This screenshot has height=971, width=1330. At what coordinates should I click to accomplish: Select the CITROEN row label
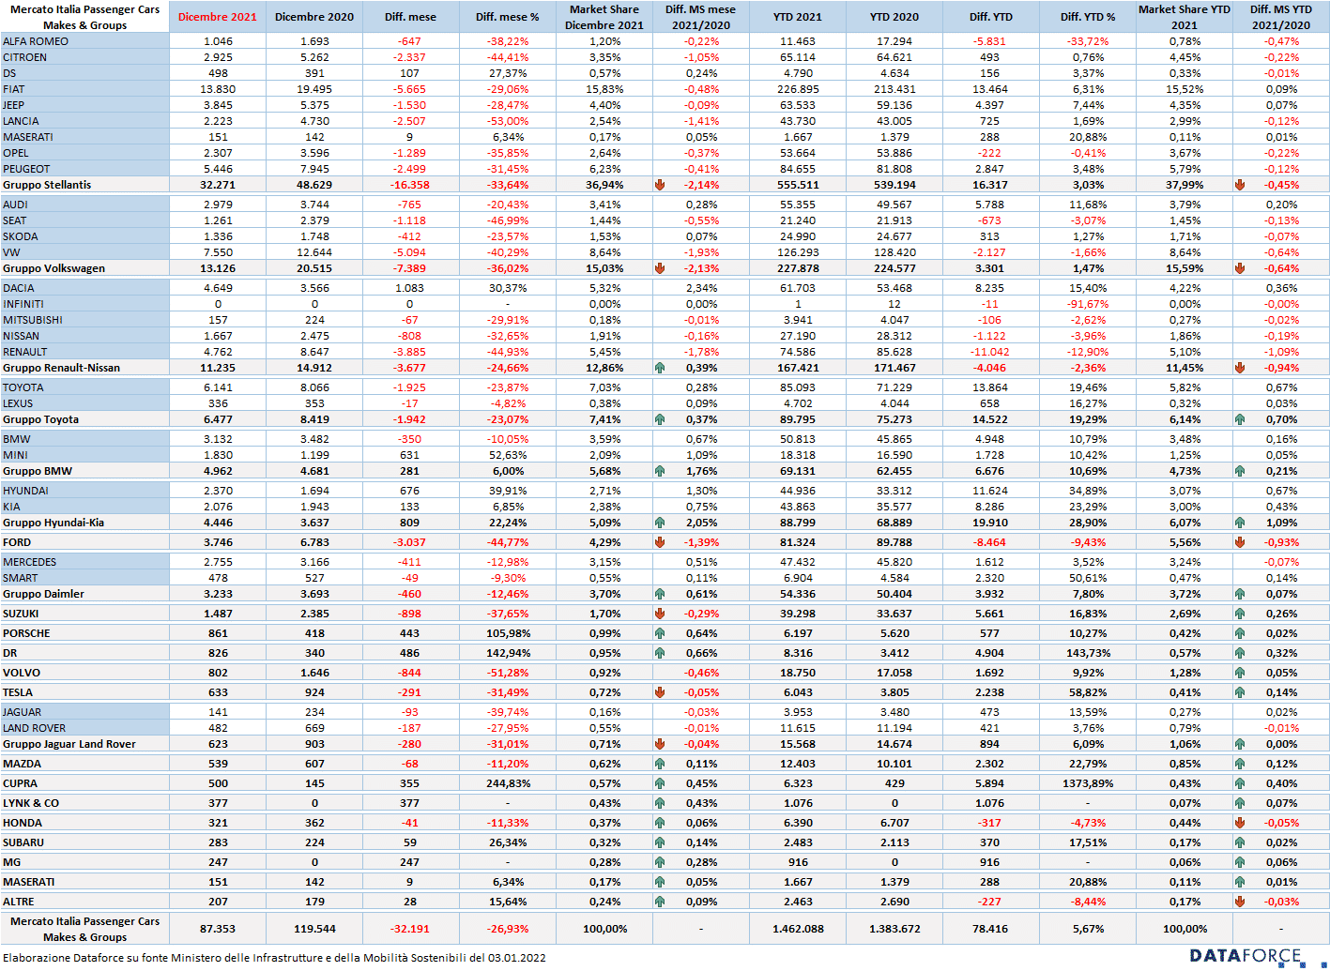point(25,57)
